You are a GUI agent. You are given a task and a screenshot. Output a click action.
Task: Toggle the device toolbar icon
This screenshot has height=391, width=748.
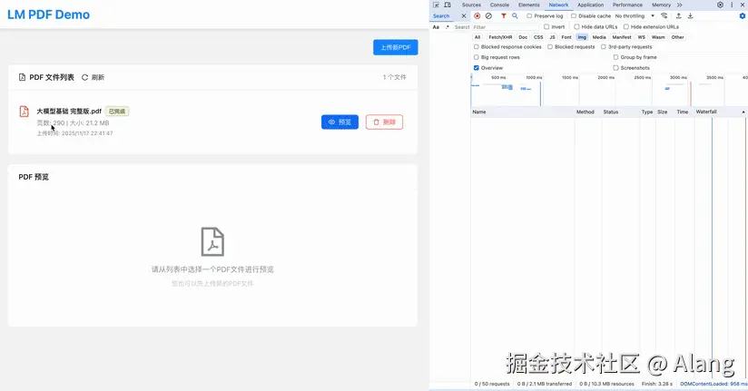(448, 5)
